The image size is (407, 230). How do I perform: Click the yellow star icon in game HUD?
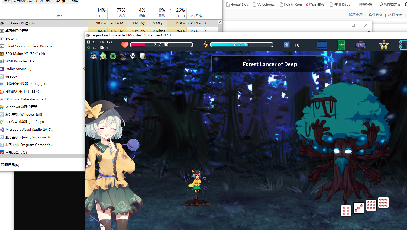pyautogui.click(x=384, y=45)
